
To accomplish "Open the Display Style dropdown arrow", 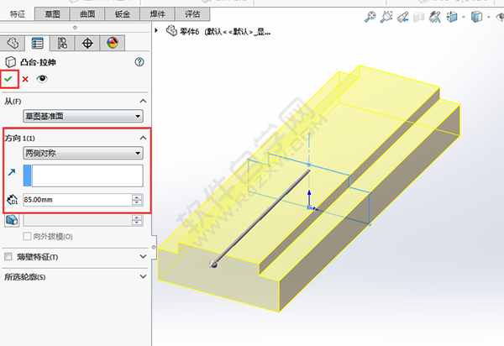I will coord(489,17).
